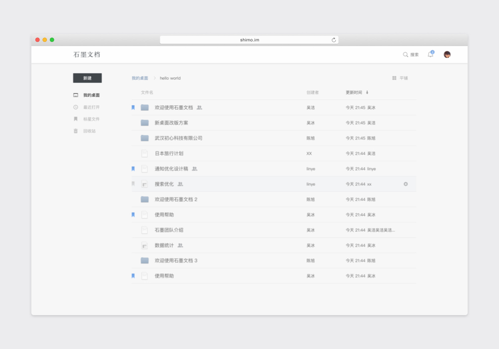
Task: Click the 我的桌面 breadcrumb link
Action: 140,78
